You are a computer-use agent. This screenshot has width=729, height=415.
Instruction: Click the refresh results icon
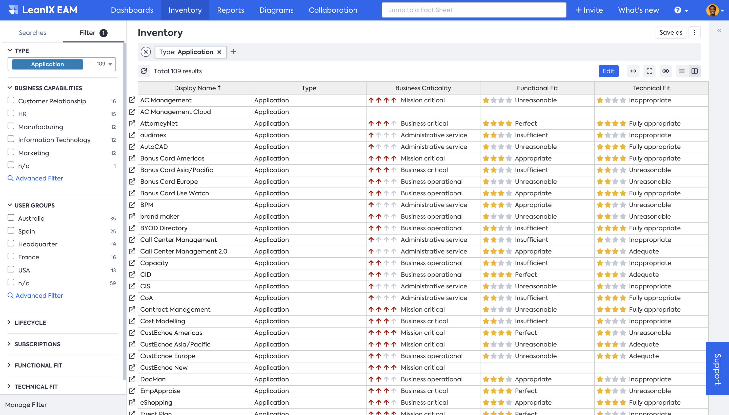coord(144,71)
